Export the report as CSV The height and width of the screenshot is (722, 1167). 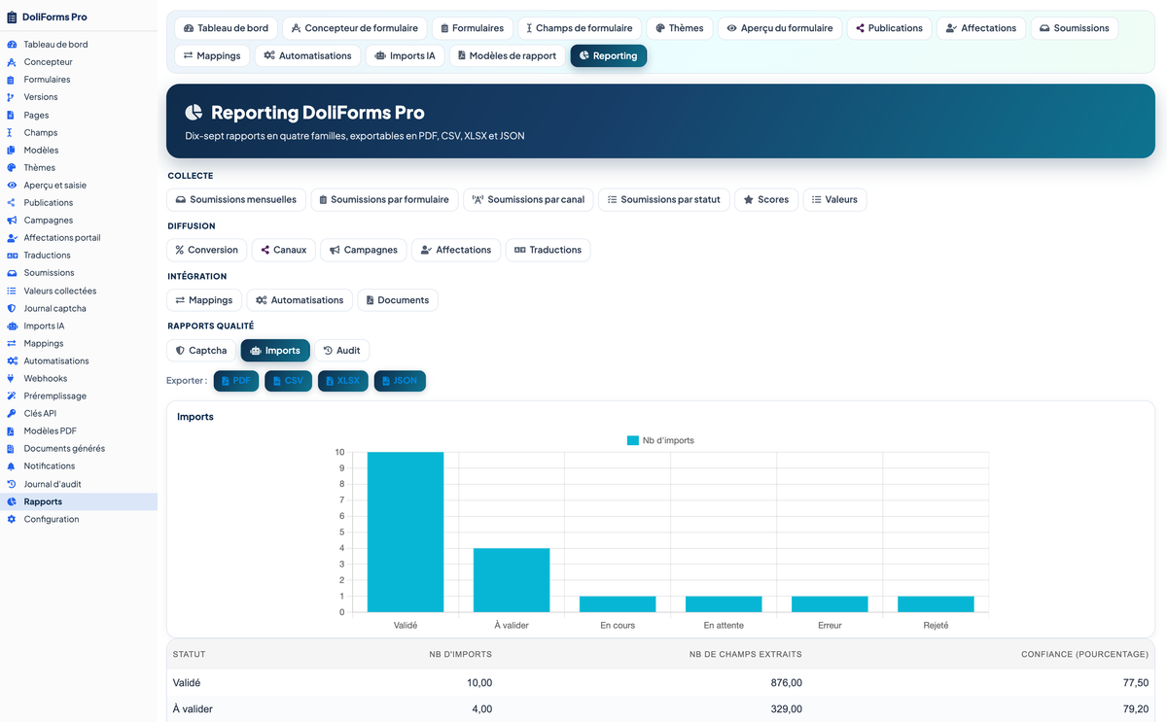click(289, 381)
